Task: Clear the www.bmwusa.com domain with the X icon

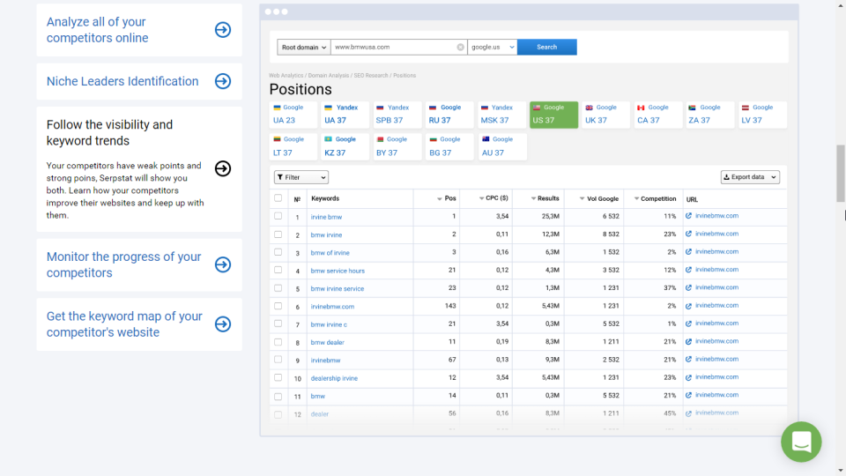Action: pyautogui.click(x=460, y=47)
